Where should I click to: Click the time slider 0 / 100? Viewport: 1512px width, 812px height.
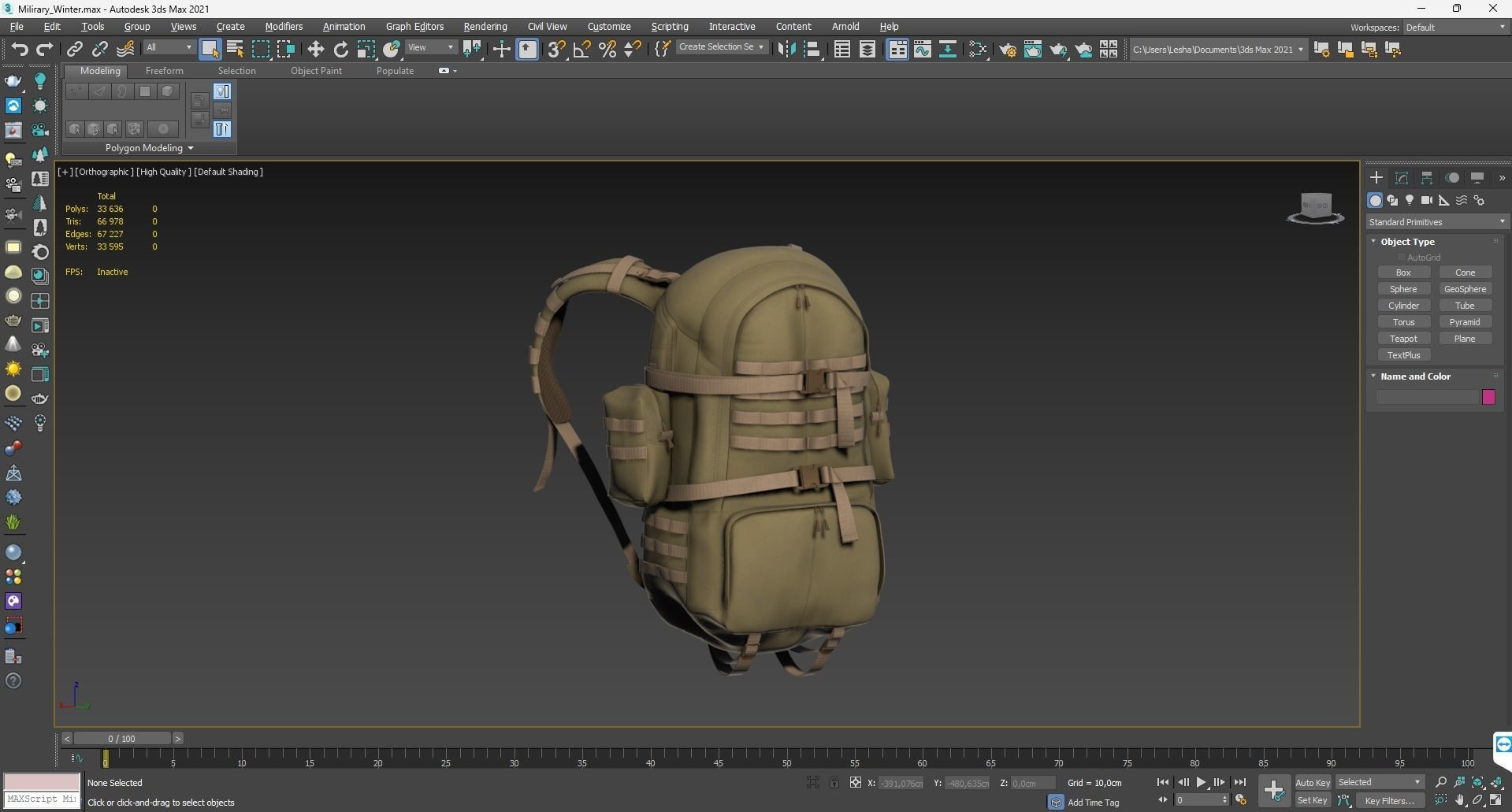122,739
